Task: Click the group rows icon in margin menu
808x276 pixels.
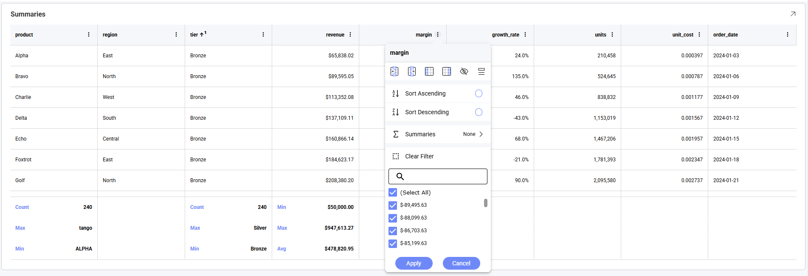Action: [x=481, y=71]
